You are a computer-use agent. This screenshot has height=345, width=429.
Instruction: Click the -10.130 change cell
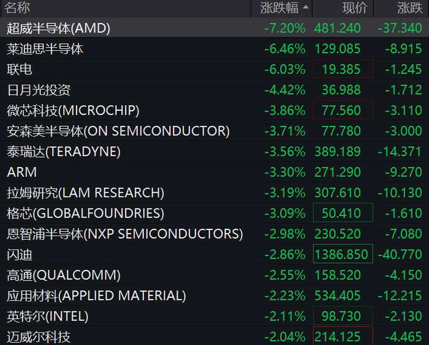tap(400, 193)
